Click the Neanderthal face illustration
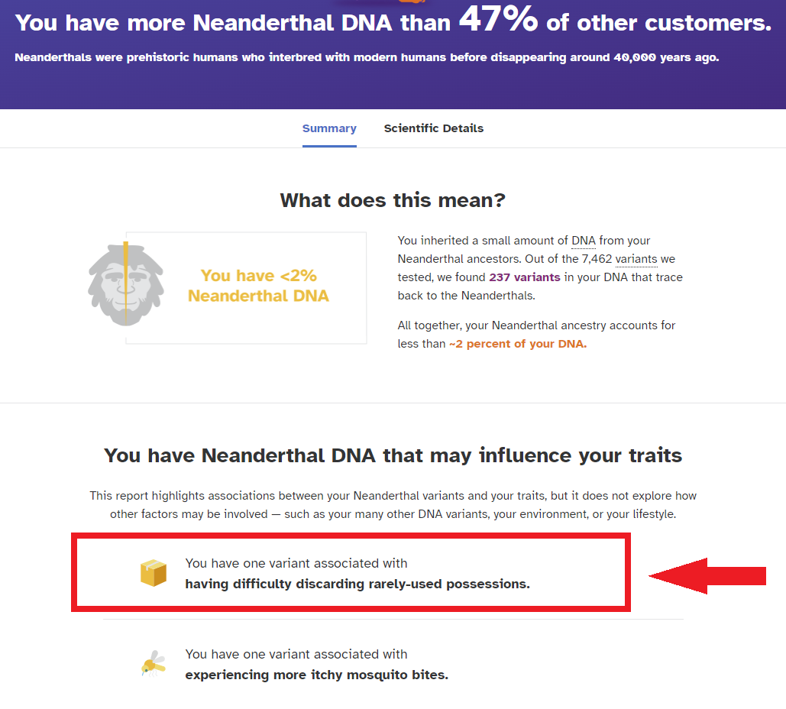 point(126,284)
